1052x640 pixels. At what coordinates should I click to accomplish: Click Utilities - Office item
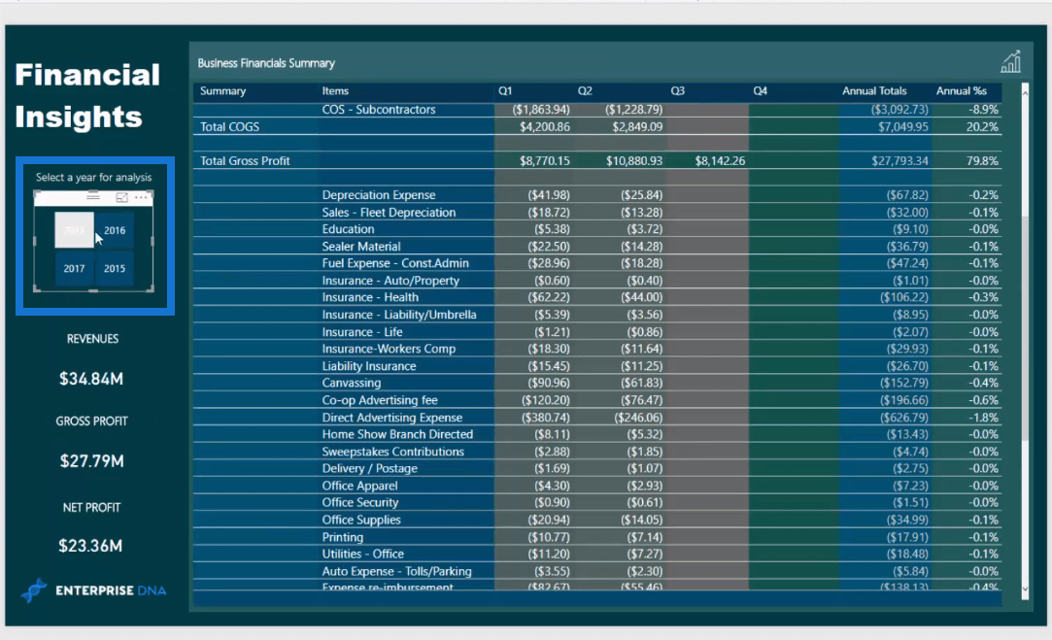[x=362, y=555]
